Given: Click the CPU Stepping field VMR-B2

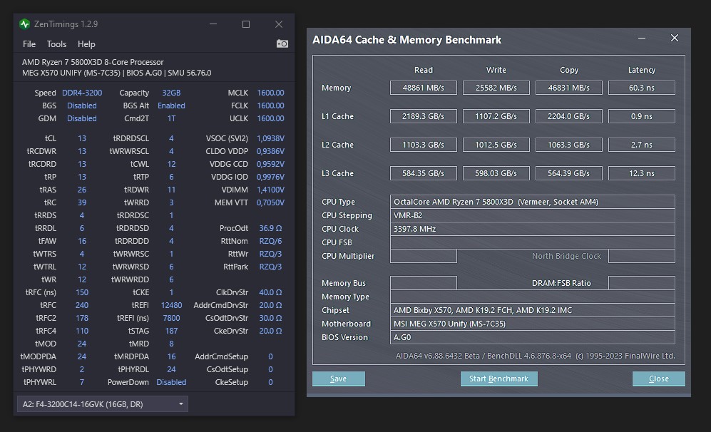Looking at the screenshot, I should tap(532, 215).
